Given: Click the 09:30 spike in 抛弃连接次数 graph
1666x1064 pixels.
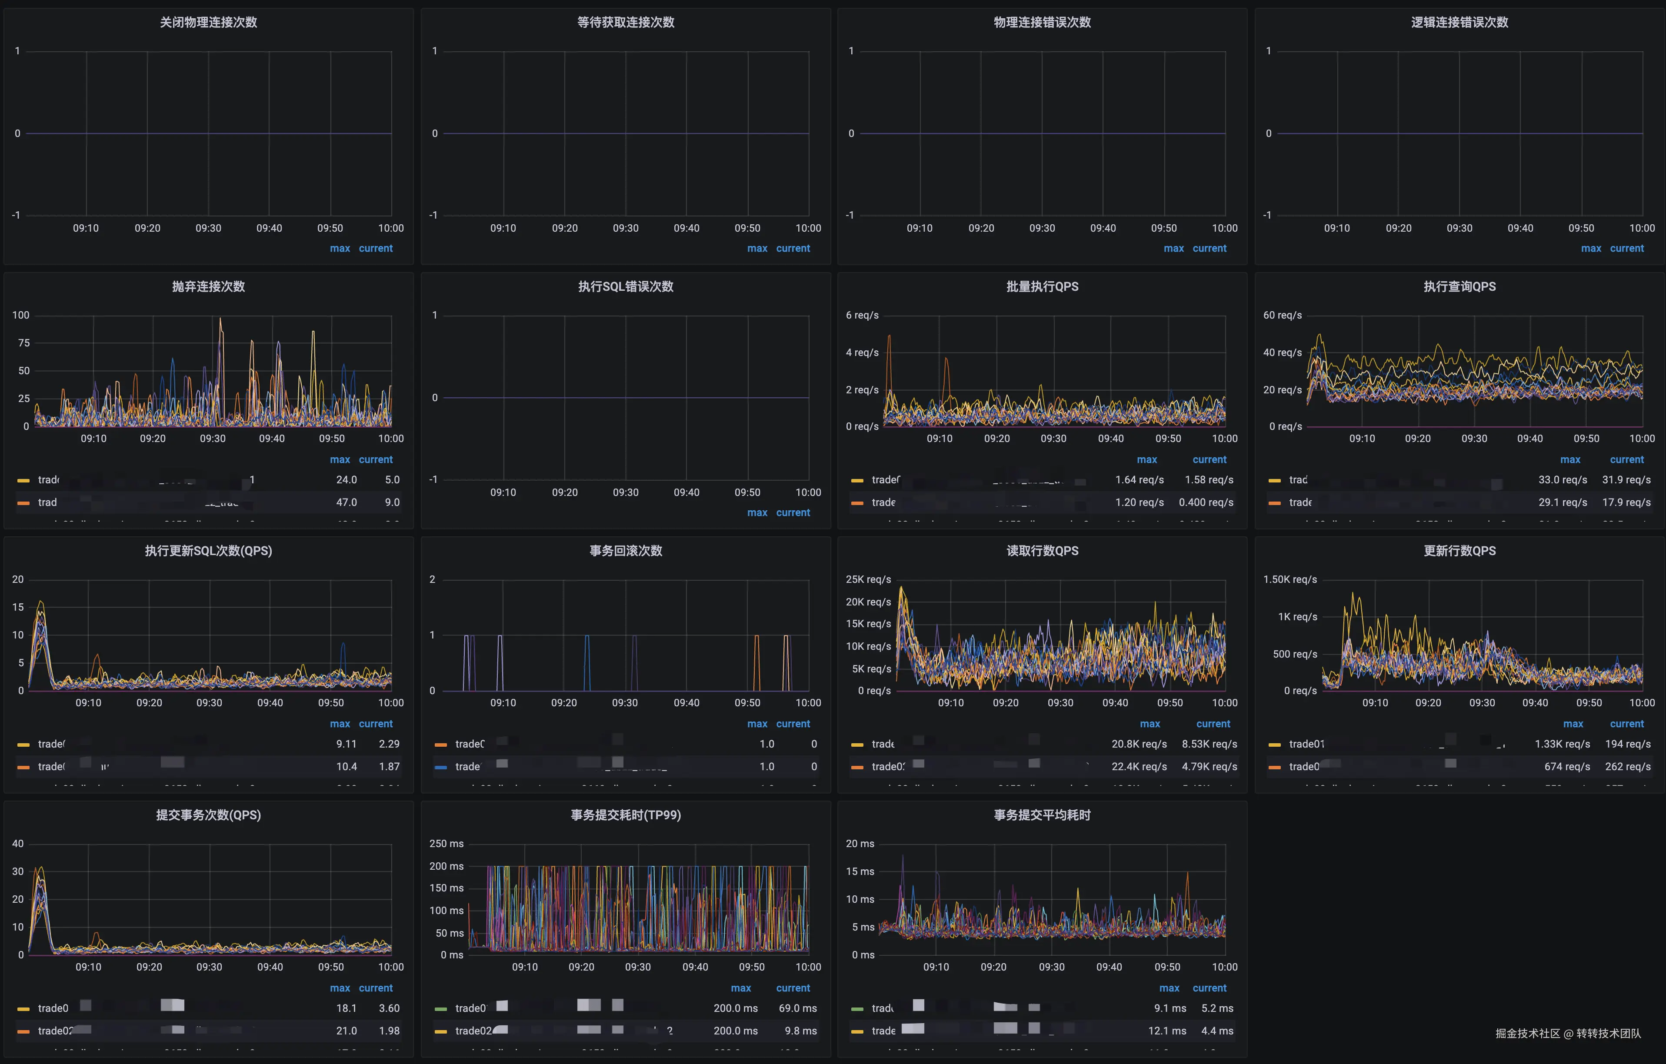Looking at the screenshot, I should tap(221, 320).
